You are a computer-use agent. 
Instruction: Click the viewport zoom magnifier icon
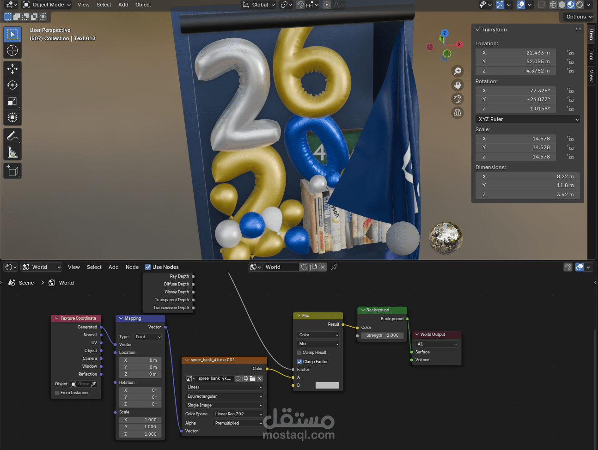(x=458, y=71)
